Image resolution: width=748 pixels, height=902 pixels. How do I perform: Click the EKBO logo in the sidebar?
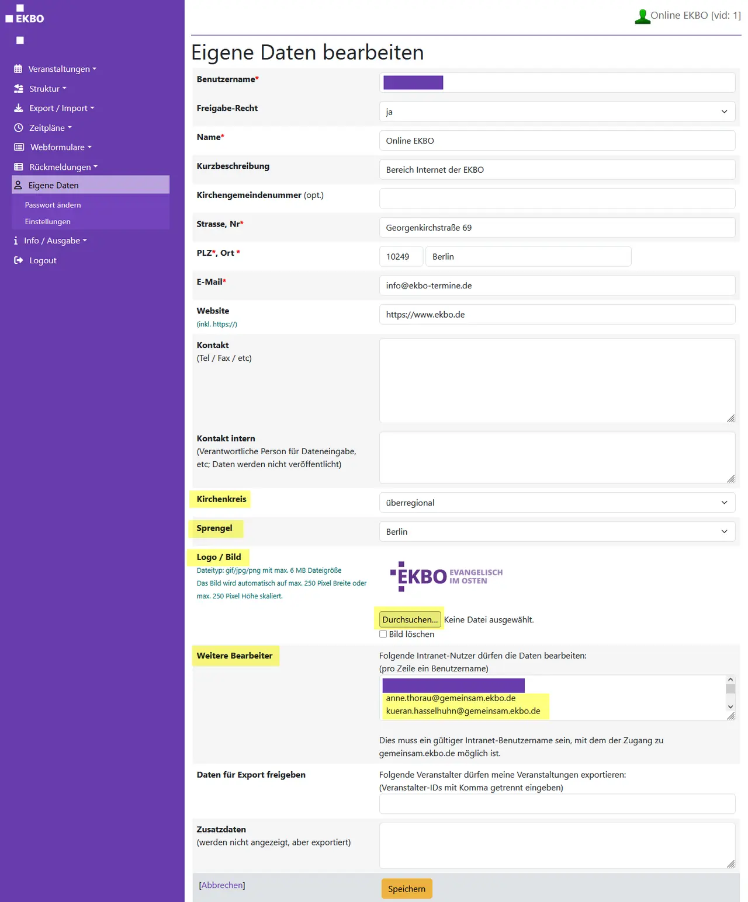tap(25, 15)
